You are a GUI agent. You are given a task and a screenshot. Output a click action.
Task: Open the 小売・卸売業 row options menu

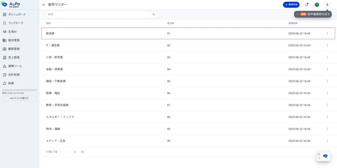tap(327, 57)
